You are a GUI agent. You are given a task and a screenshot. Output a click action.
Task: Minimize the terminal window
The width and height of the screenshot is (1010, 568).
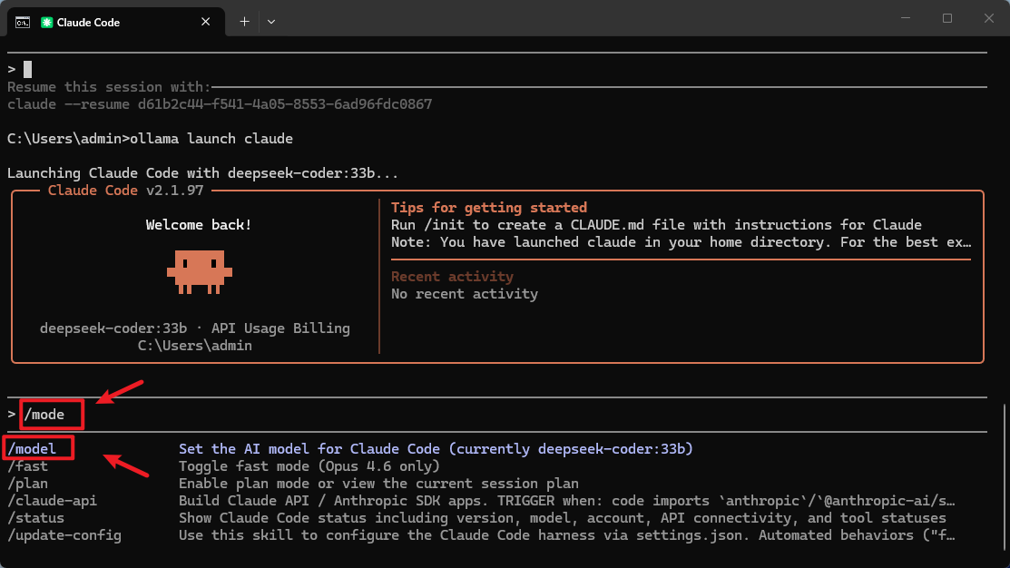click(906, 18)
